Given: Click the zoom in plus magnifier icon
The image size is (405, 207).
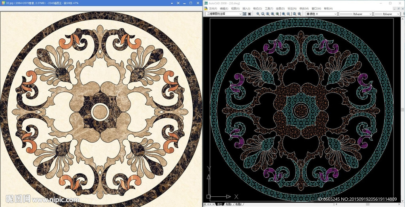Looking at the screenshot, I should pyautogui.click(x=283, y=14).
